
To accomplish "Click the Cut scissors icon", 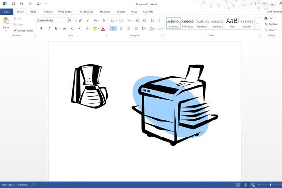I will tap(15, 18).
